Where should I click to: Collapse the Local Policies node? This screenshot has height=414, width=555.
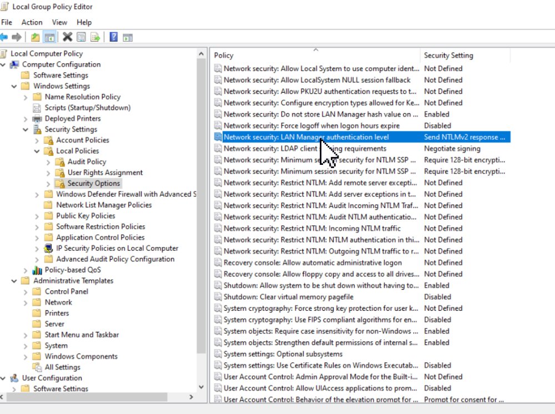coord(37,151)
